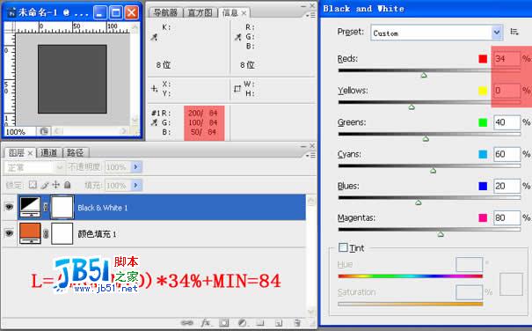Open the fx layer style menu
Screen dimensions: 532x331
tap(206, 322)
